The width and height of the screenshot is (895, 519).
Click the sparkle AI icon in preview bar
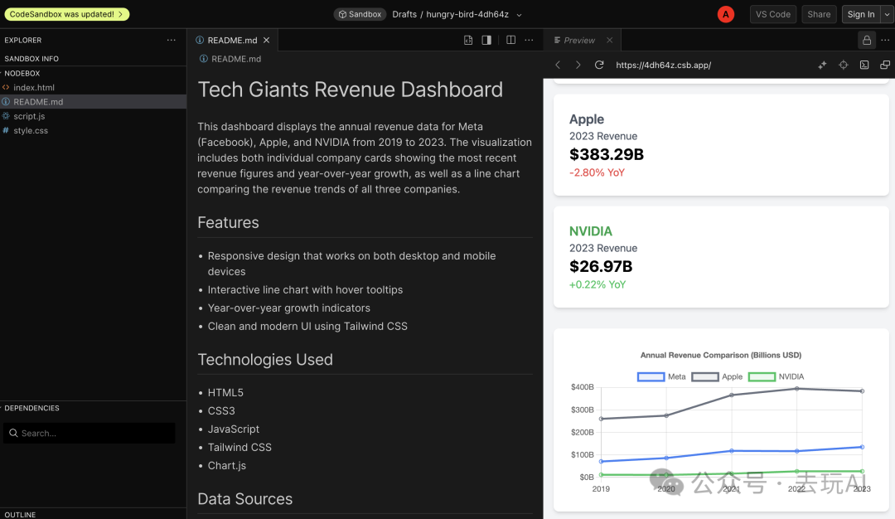point(823,65)
